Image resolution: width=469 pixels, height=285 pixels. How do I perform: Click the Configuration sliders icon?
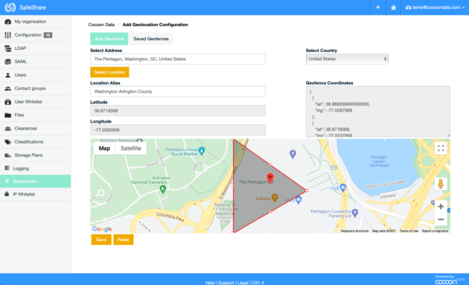coord(7,35)
